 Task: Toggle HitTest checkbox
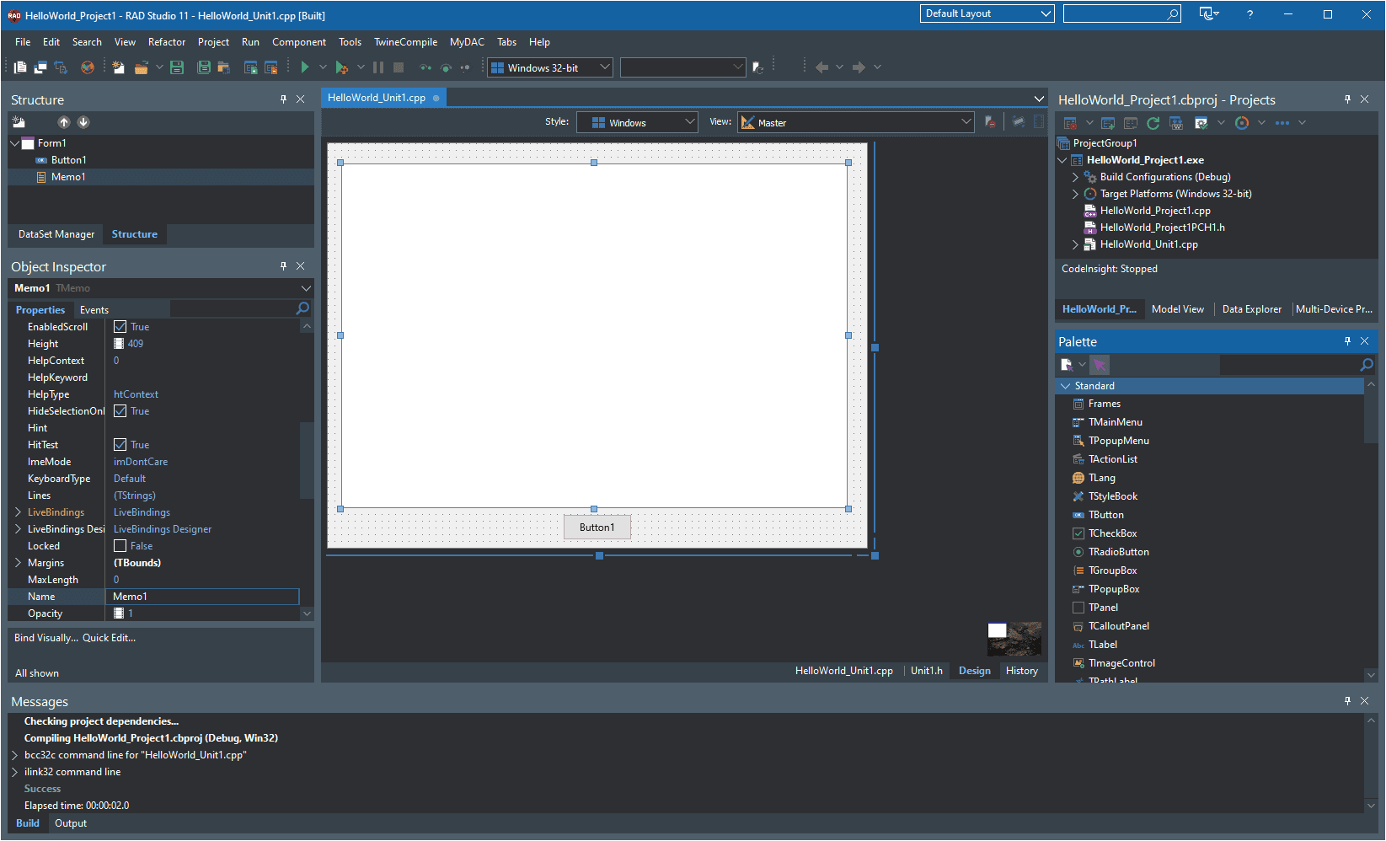(x=120, y=445)
